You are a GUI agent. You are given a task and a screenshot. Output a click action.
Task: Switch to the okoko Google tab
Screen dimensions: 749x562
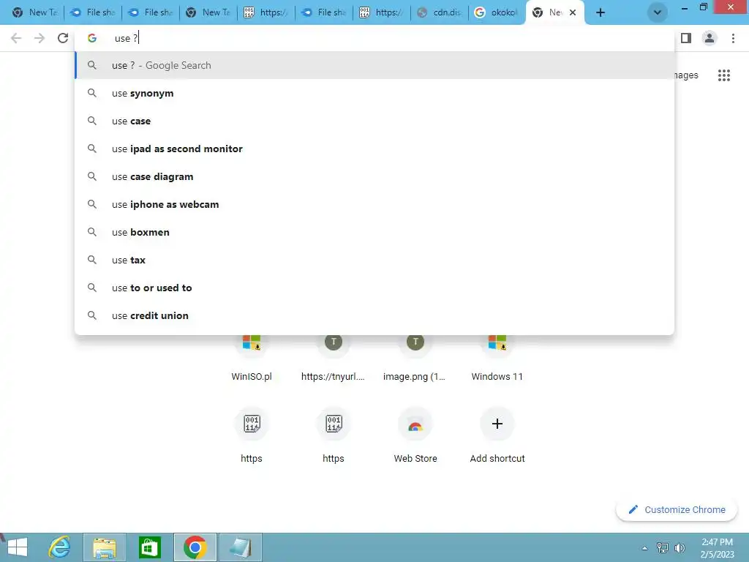(497, 12)
